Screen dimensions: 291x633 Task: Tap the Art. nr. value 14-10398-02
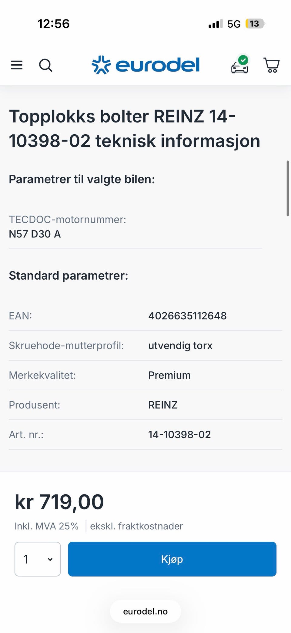[179, 435]
